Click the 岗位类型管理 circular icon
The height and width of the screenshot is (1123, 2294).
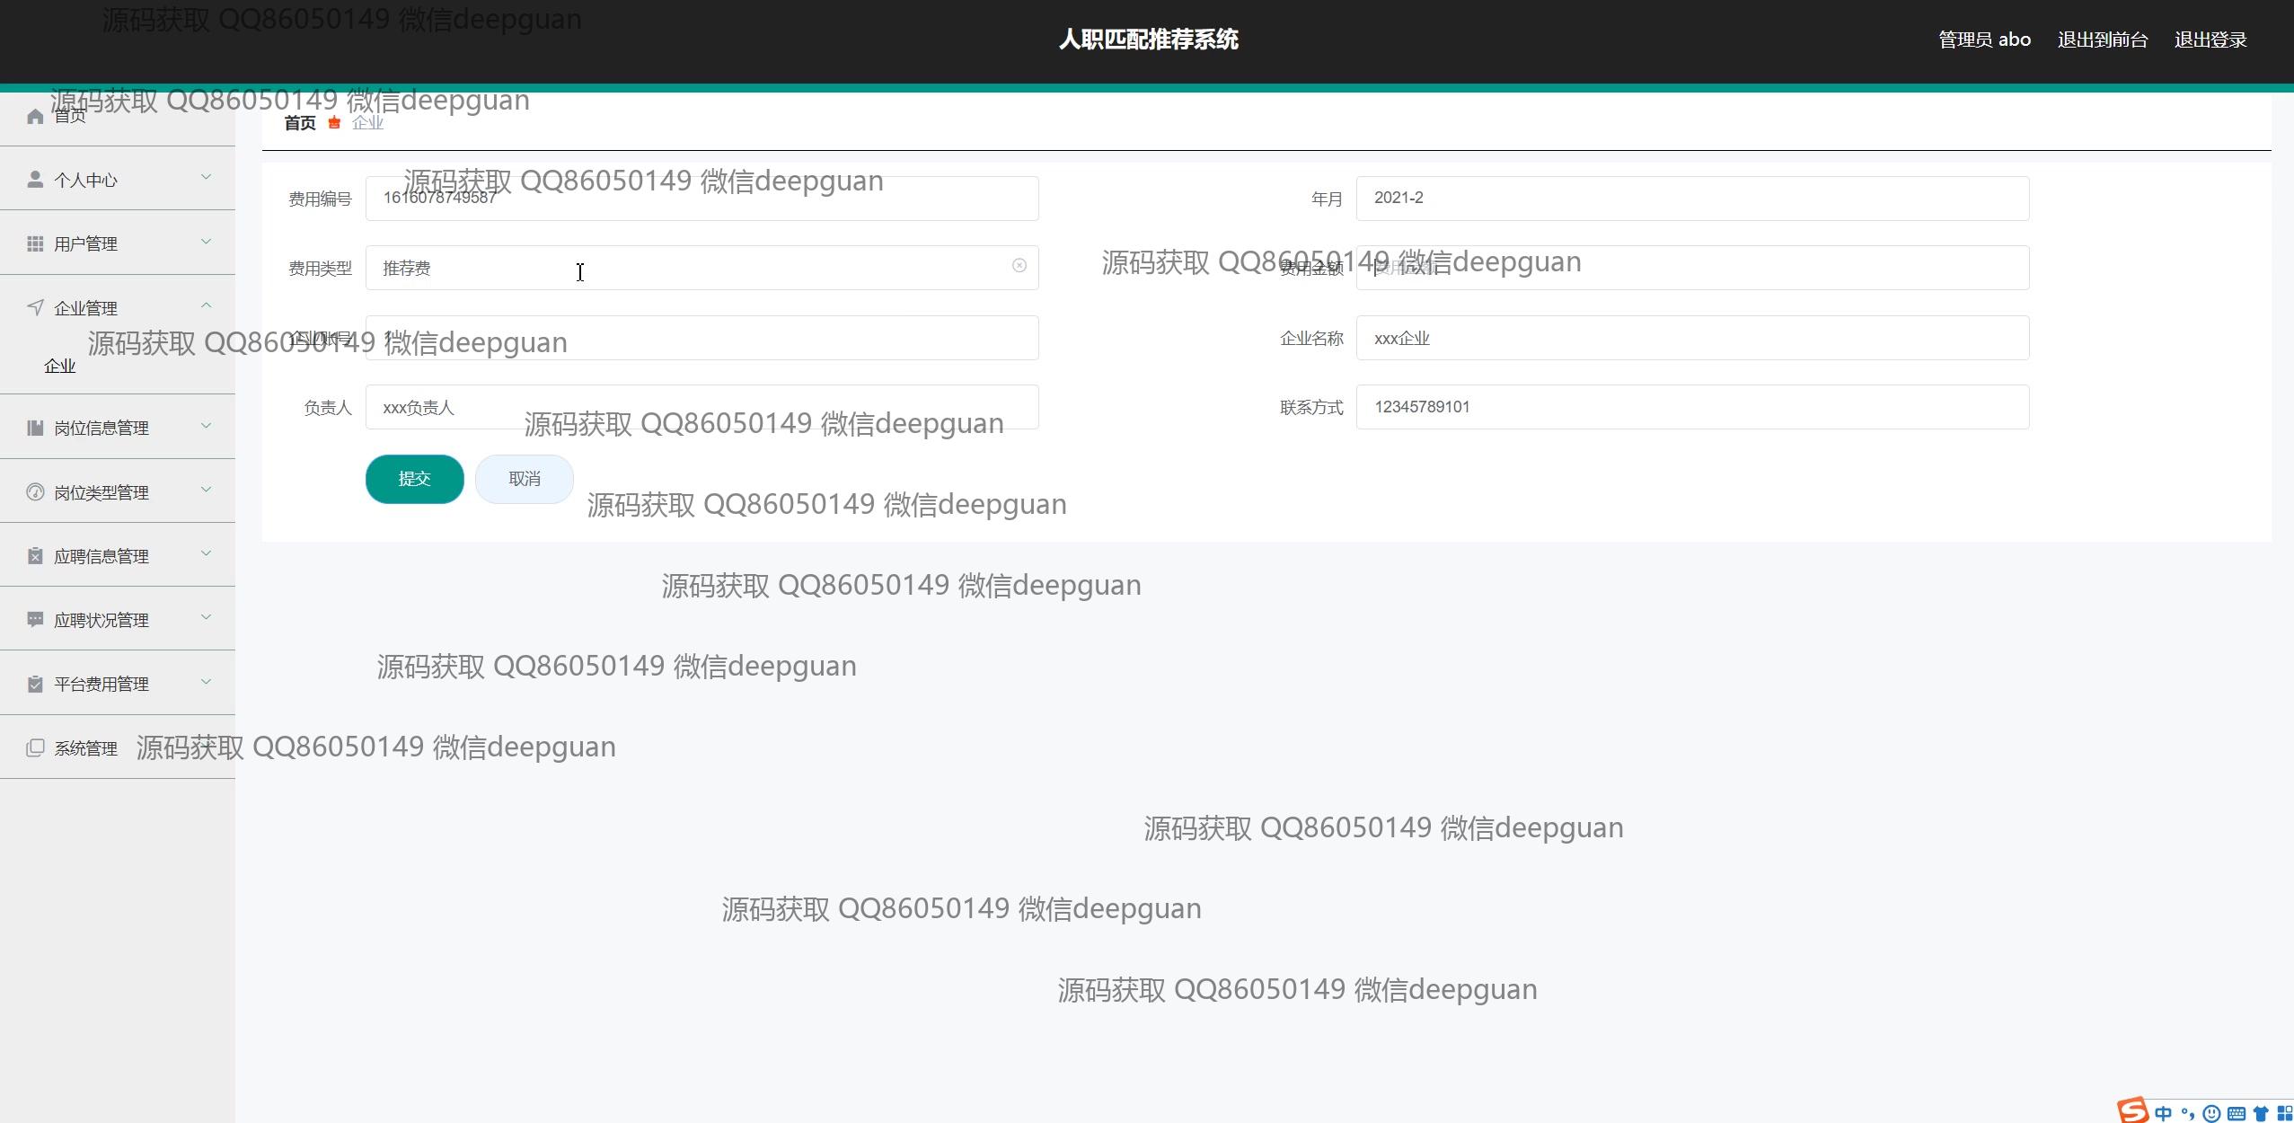coord(35,491)
